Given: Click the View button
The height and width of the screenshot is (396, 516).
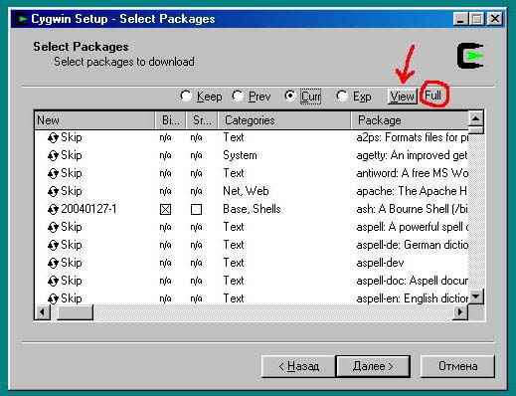Looking at the screenshot, I should point(403,97).
